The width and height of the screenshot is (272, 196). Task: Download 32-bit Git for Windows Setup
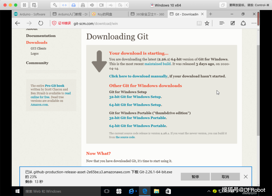coord(135,97)
